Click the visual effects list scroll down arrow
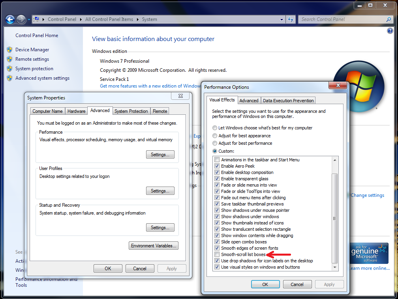The image size is (398, 299). tap(335, 267)
